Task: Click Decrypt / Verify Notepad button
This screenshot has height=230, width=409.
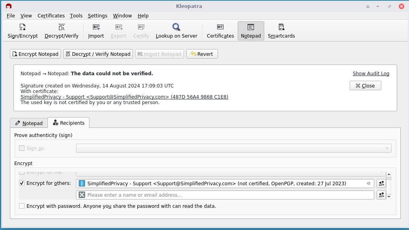Action: (98, 54)
